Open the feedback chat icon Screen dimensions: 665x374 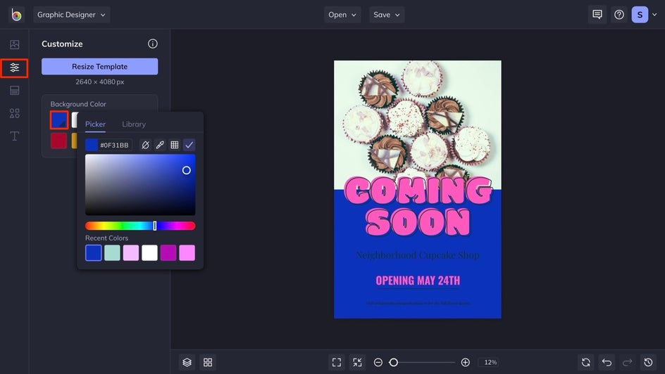click(x=597, y=15)
